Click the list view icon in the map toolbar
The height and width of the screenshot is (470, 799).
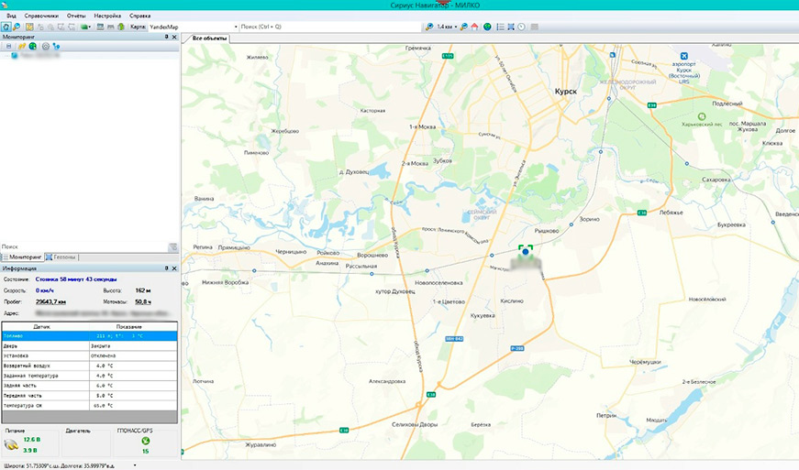(500, 27)
